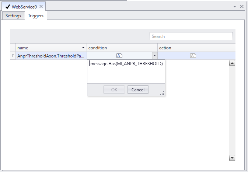Click the action text editor icon
Viewport: 248px width, 172px height.
tap(193, 56)
